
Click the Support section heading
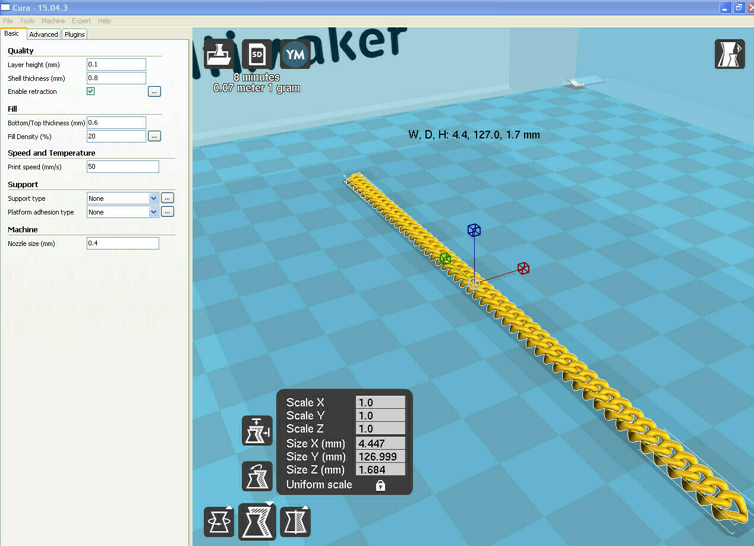tap(23, 185)
